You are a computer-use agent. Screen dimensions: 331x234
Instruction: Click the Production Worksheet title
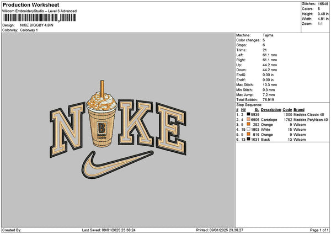pyautogui.click(x=31, y=5)
